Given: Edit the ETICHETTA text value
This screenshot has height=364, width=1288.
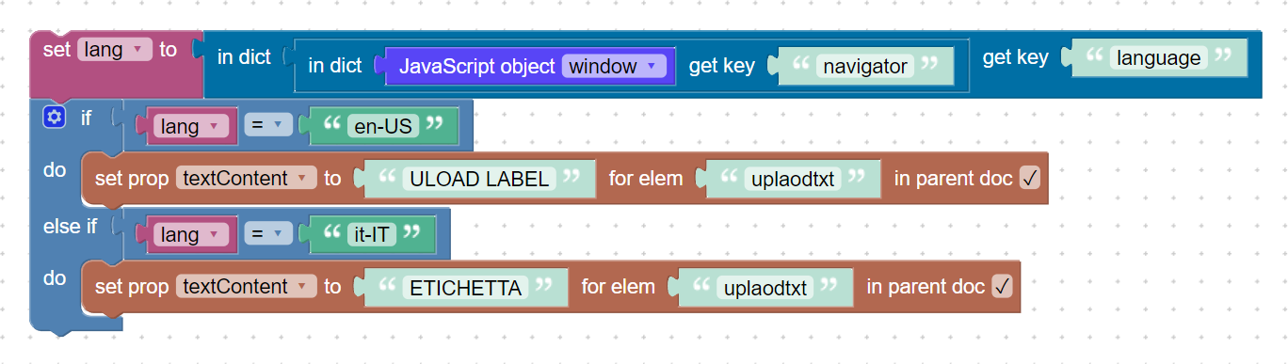Looking at the screenshot, I should point(466,287).
